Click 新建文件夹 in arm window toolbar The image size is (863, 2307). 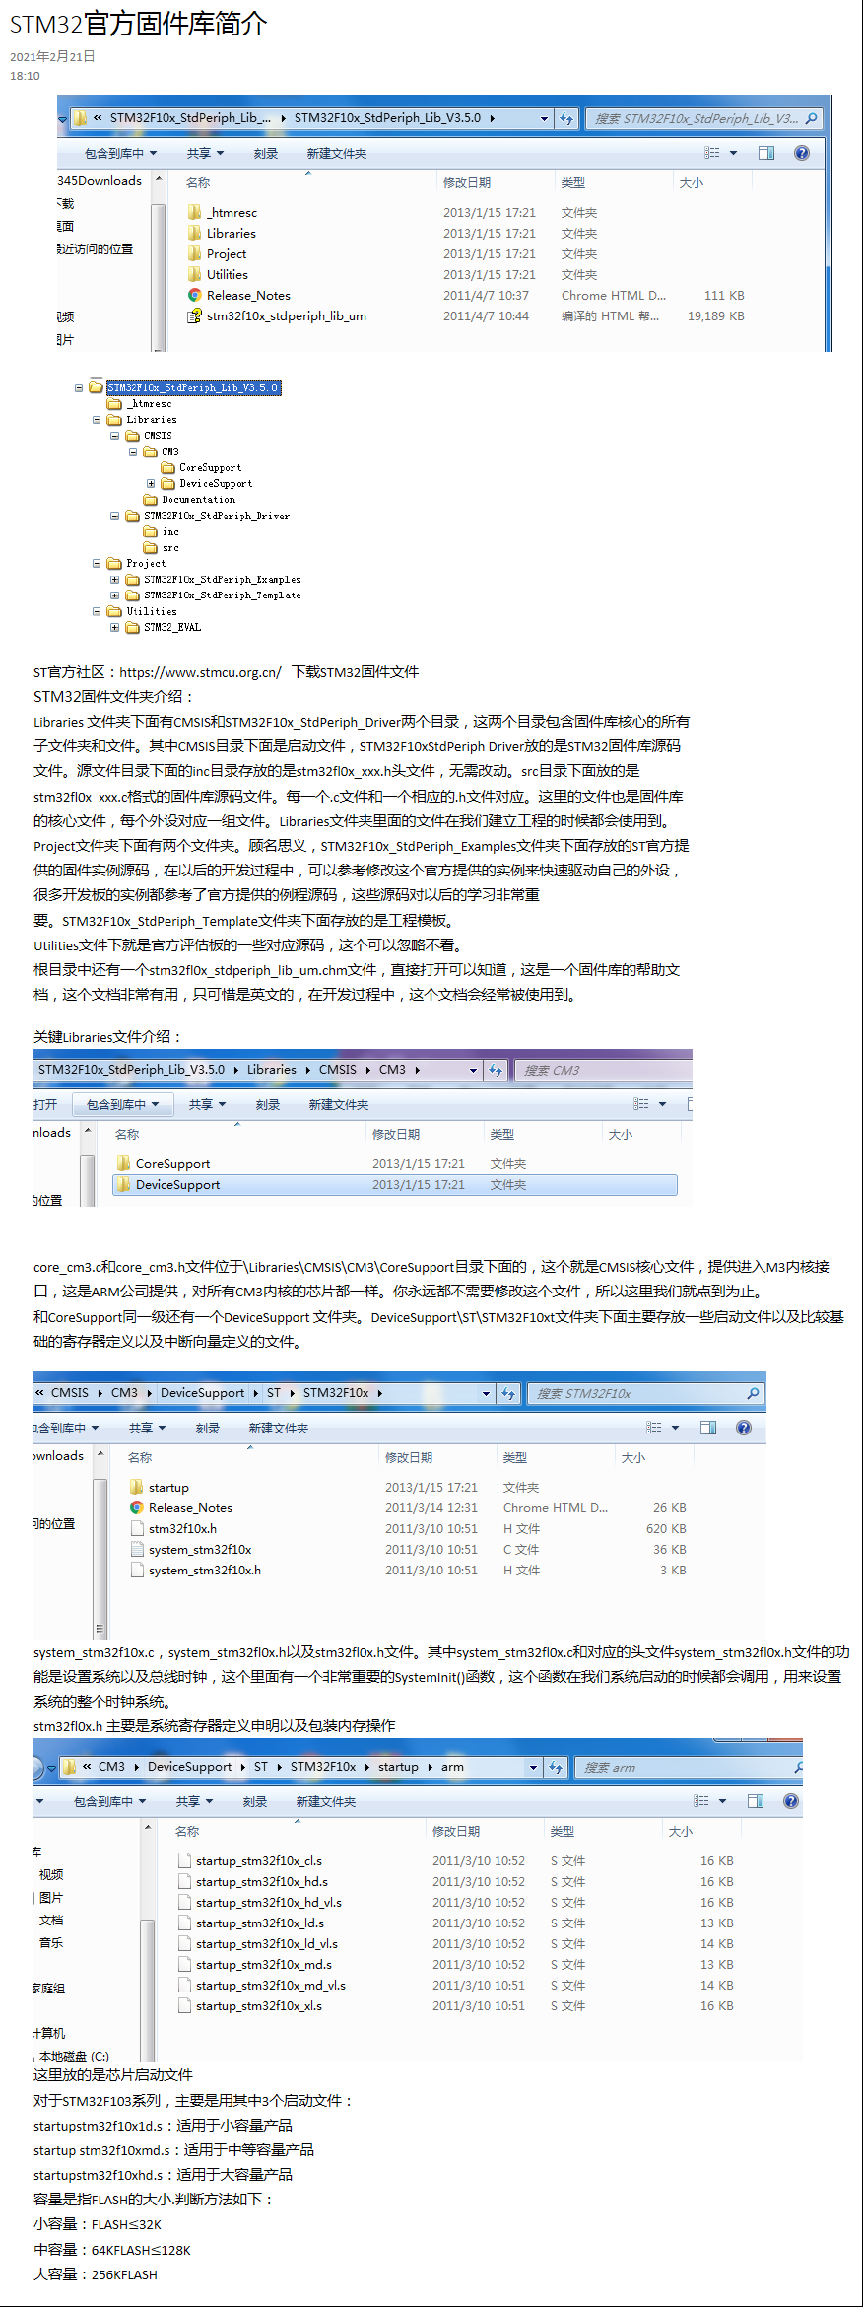(326, 1802)
